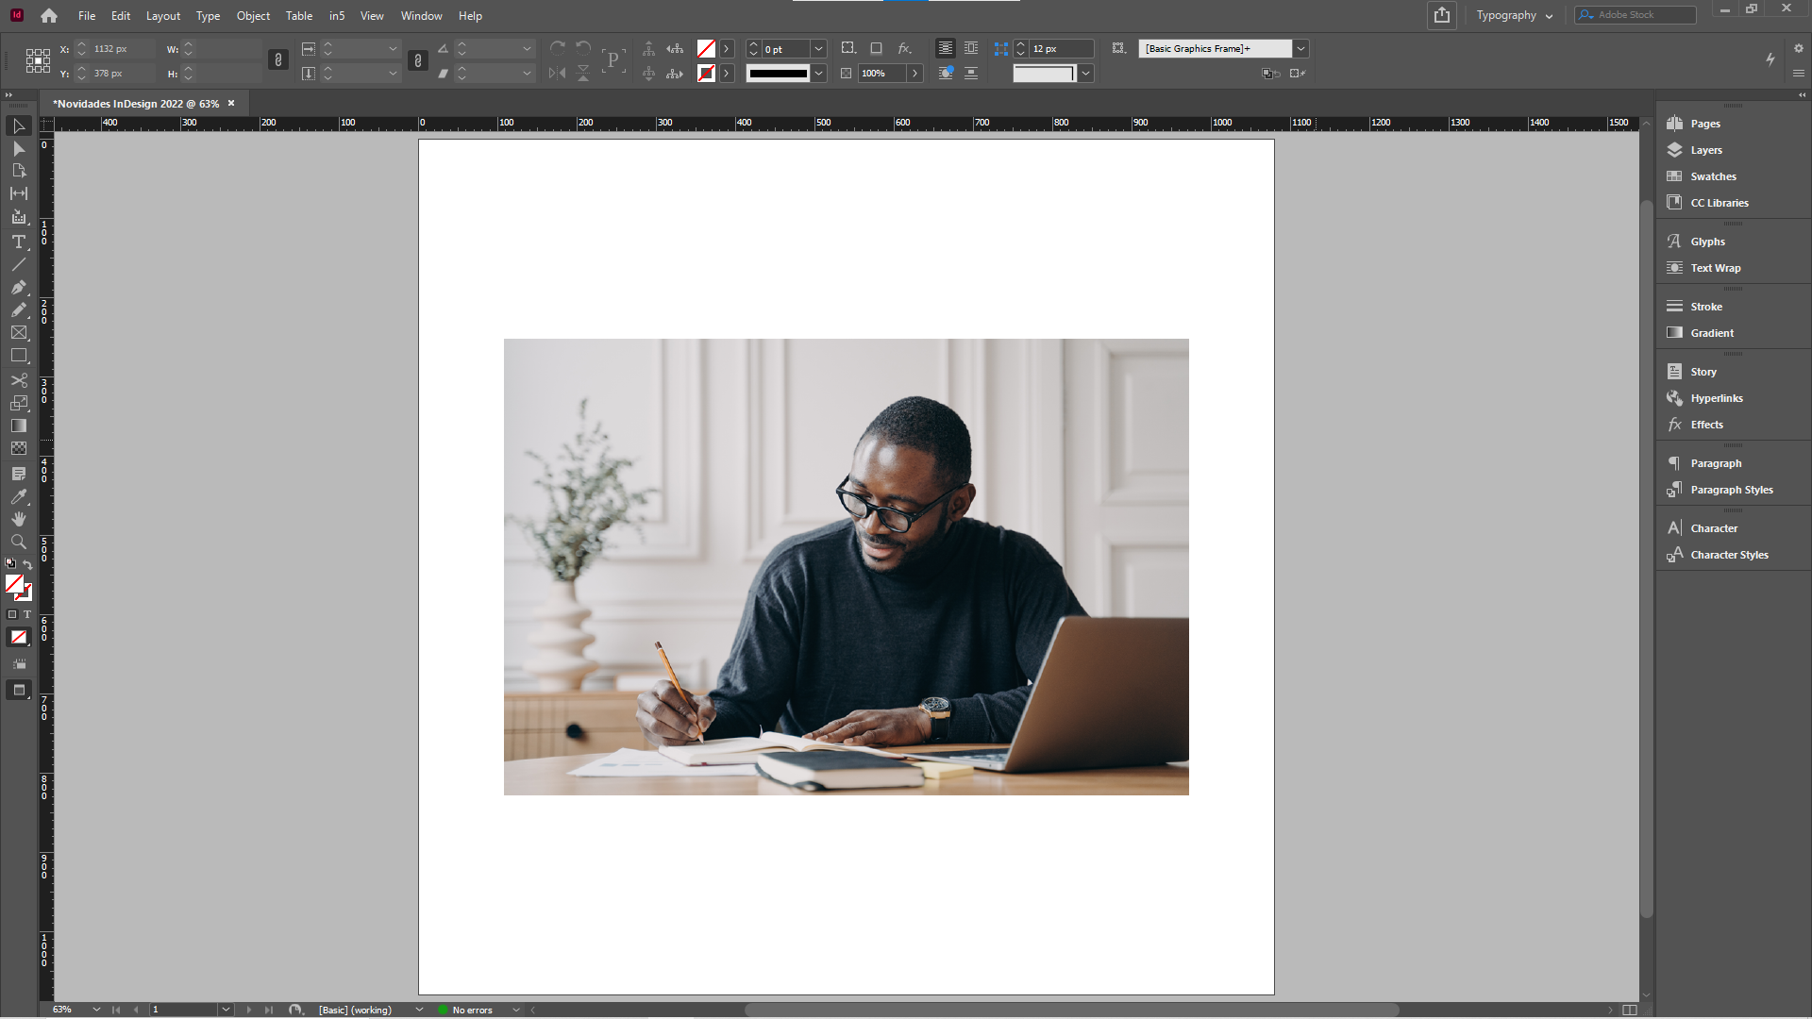The image size is (1812, 1019).
Task: Open the corner shape dropdown
Action: point(1086,73)
